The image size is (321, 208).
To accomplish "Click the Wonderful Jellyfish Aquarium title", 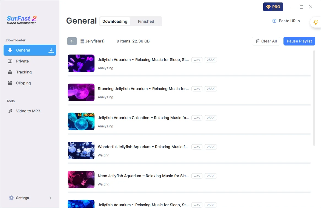I will tap(143, 147).
